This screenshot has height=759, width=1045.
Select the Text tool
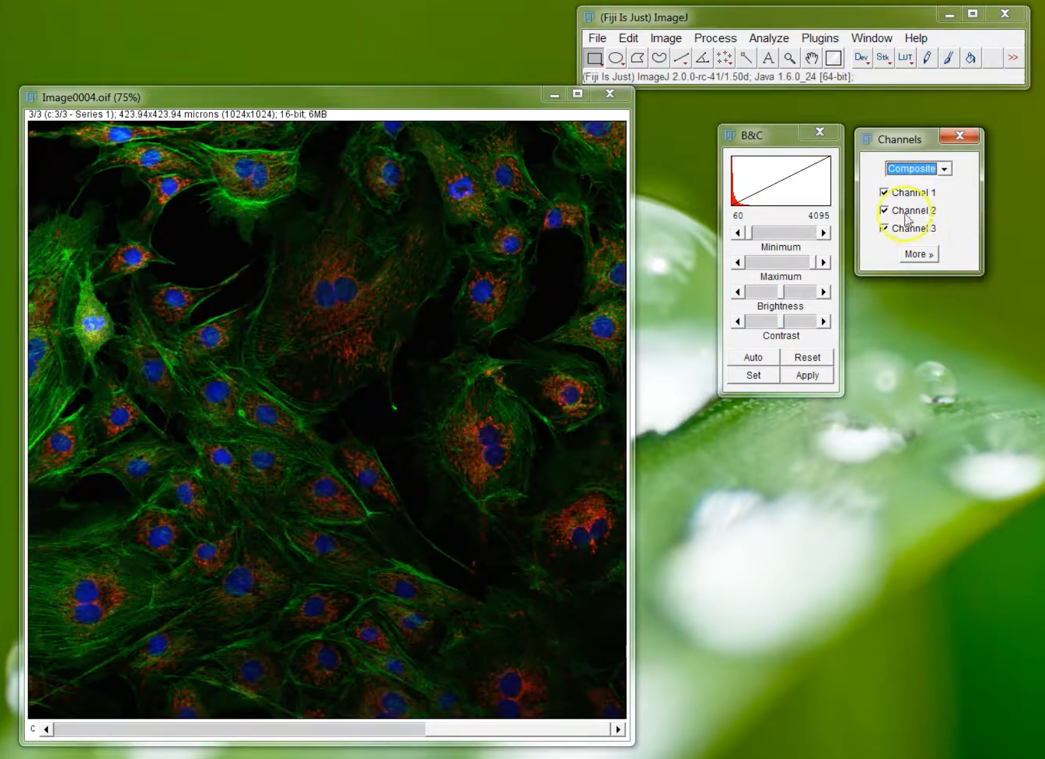[768, 58]
